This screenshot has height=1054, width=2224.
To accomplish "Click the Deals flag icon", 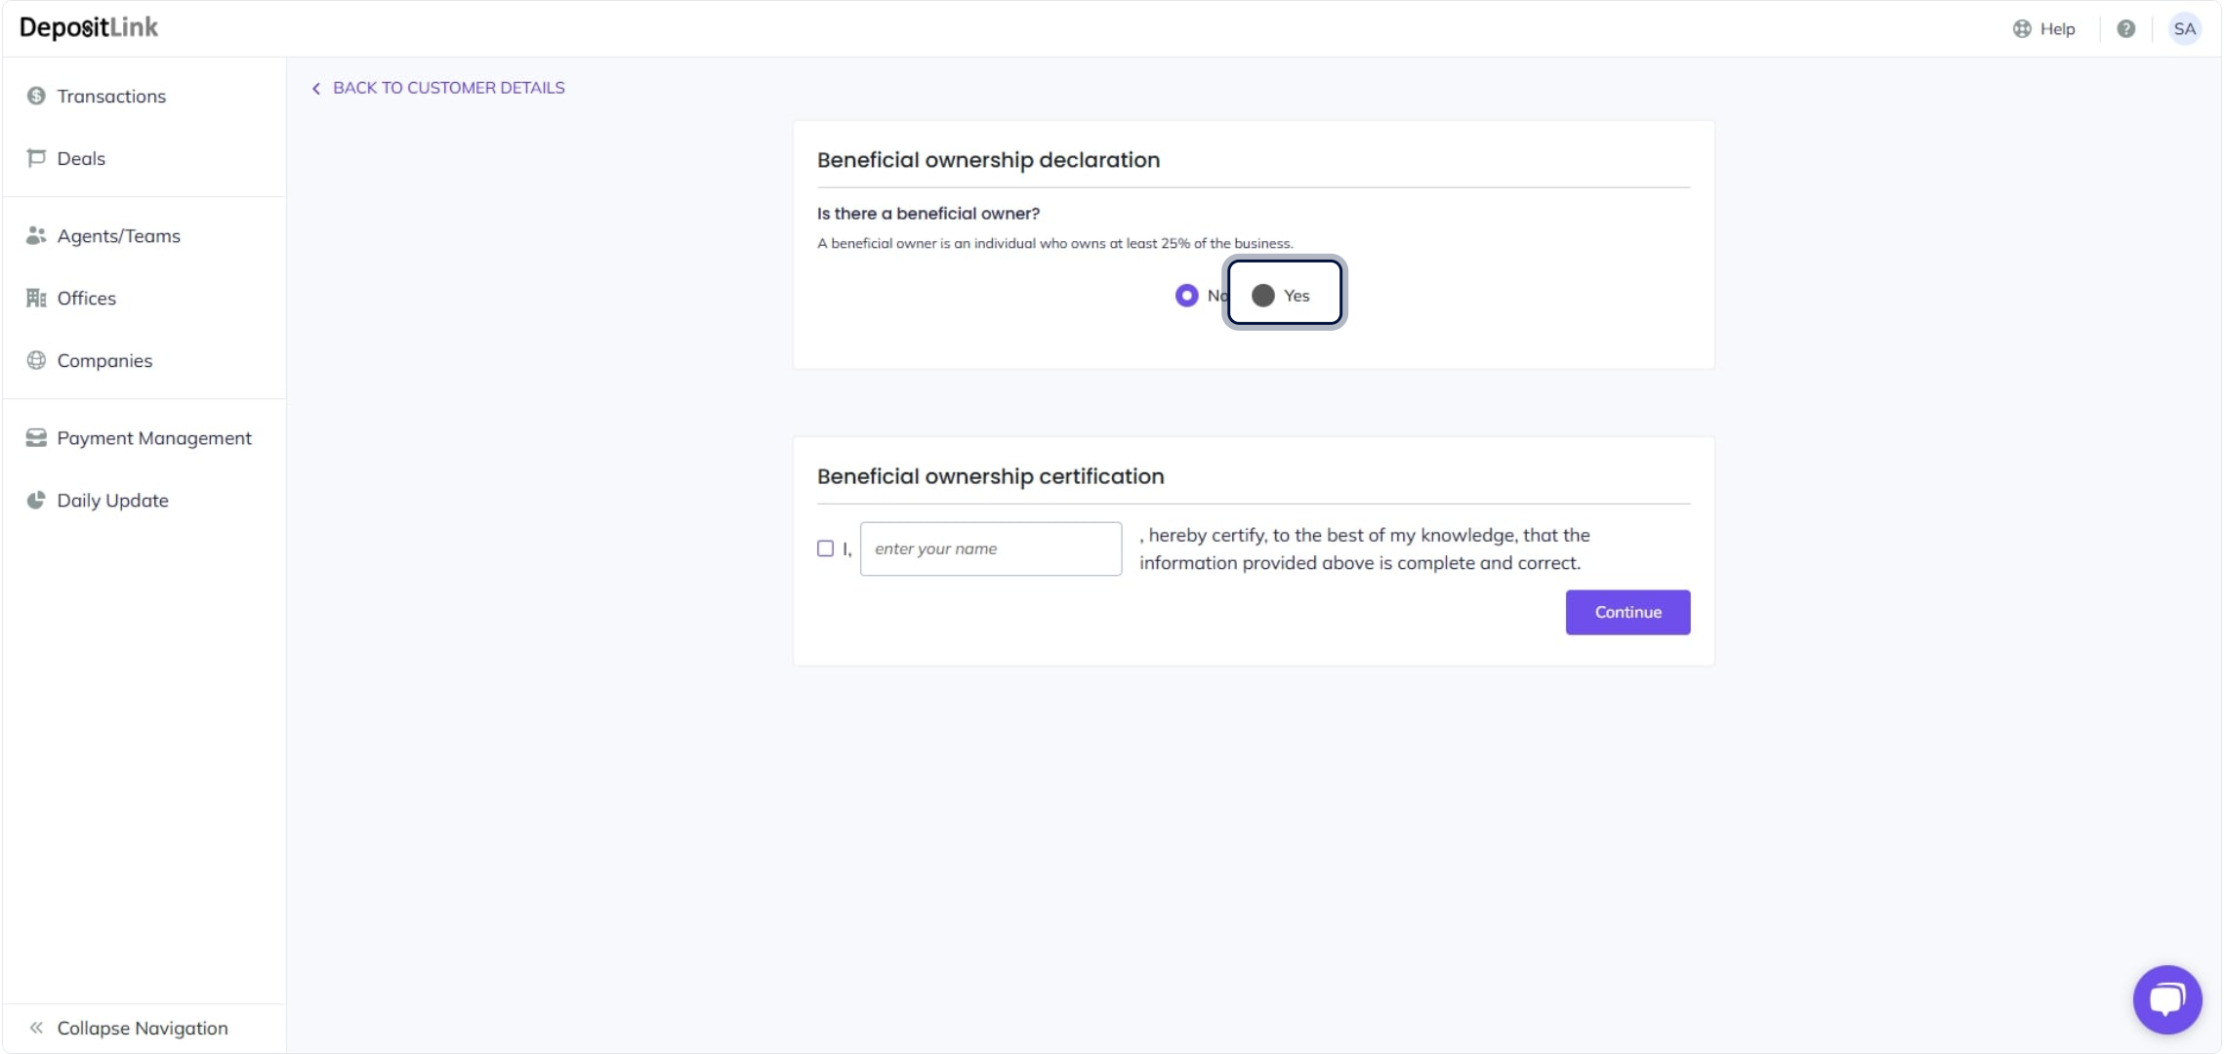I will pyautogui.click(x=36, y=158).
